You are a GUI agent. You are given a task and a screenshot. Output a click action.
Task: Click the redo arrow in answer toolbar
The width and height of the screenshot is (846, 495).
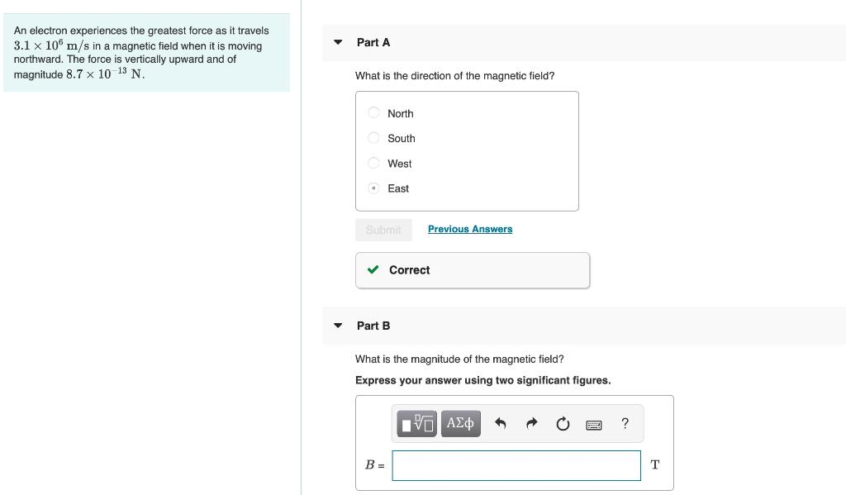click(531, 424)
